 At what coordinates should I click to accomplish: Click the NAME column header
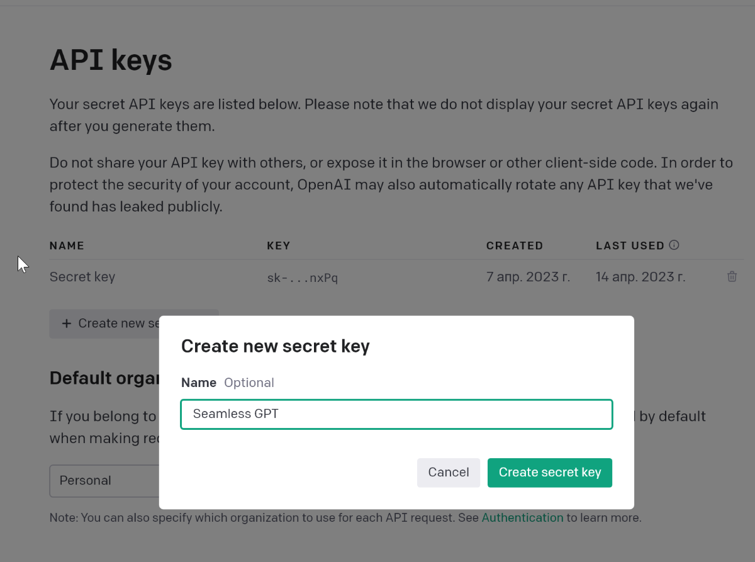(x=67, y=245)
